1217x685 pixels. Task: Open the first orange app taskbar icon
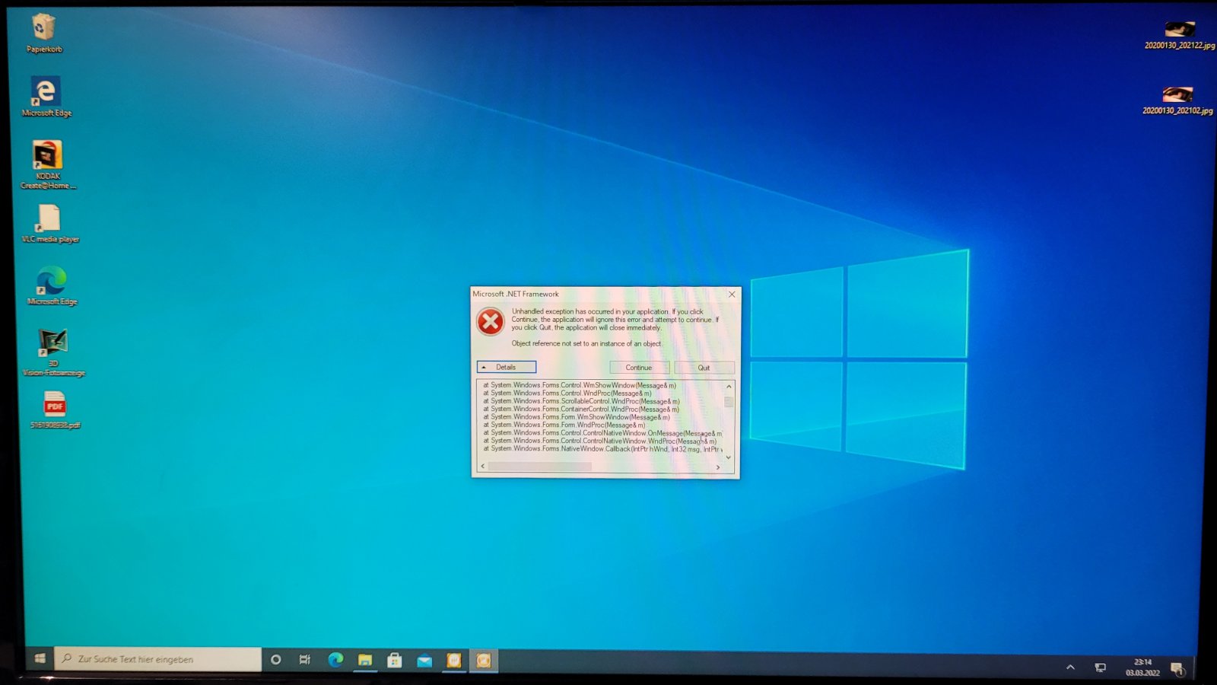[454, 660]
